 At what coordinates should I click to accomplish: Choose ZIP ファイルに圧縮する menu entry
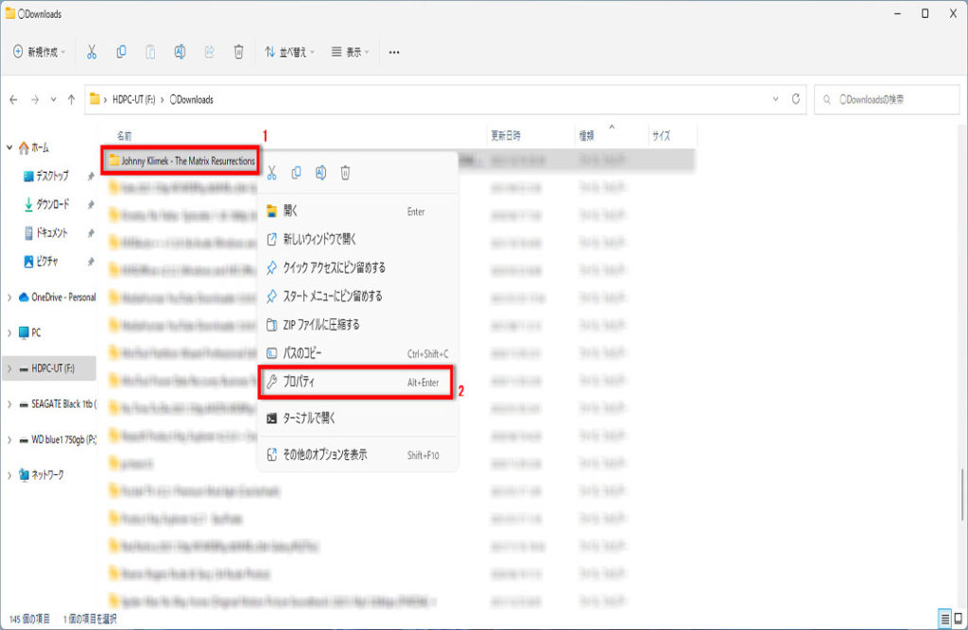[x=321, y=324]
